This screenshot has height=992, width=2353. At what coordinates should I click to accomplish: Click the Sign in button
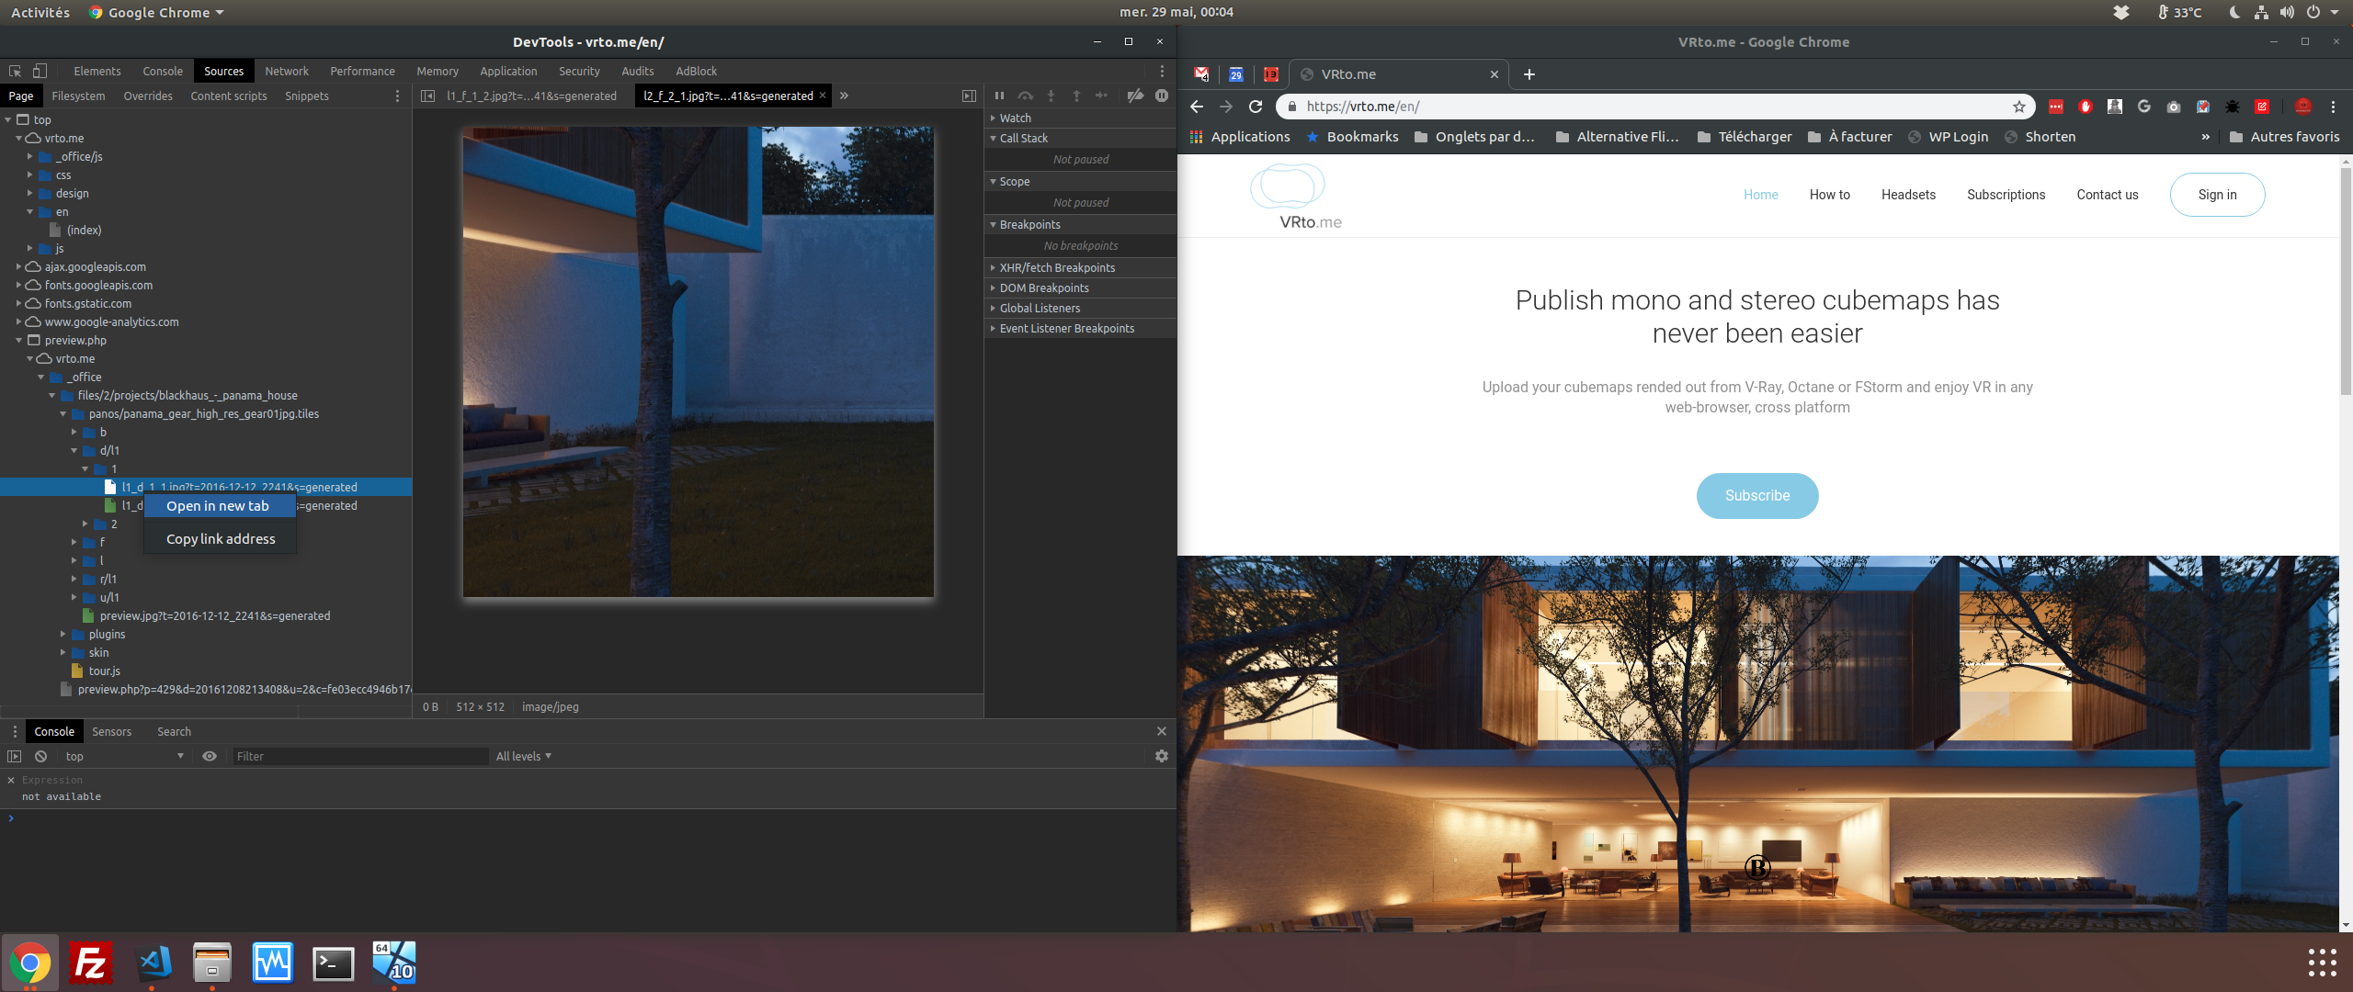pyautogui.click(x=2217, y=195)
